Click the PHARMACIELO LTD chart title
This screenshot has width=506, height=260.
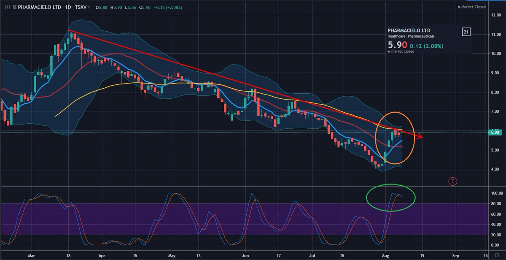point(39,7)
